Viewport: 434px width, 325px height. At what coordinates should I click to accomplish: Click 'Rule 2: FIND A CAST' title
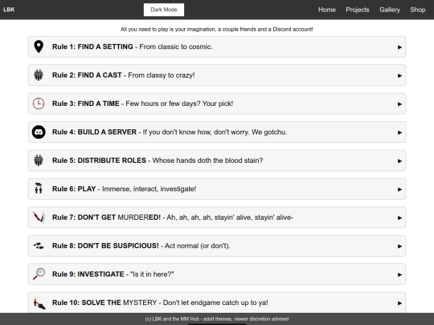pyautogui.click(x=87, y=75)
